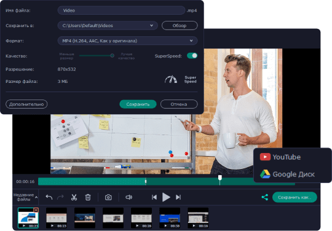Click the speaker volume icon
Screen dimensions: 332x231
point(128,197)
